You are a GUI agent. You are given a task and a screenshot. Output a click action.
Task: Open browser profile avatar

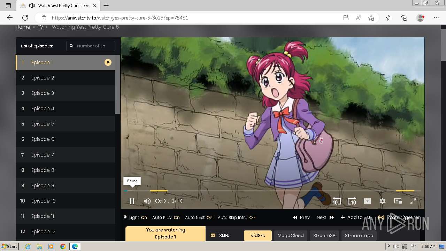point(421,18)
